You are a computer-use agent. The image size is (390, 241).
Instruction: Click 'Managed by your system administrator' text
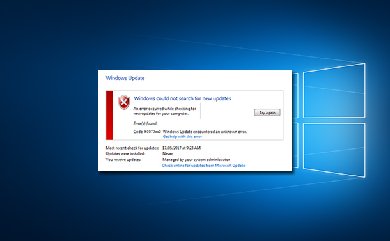(196, 159)
